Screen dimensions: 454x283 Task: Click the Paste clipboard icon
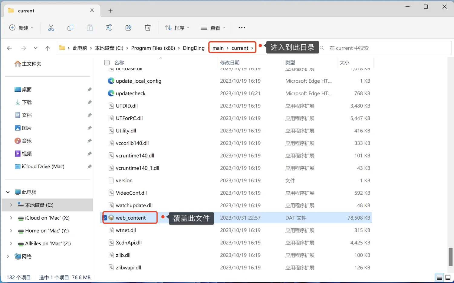pyautogui.click(x=90, y=28)
